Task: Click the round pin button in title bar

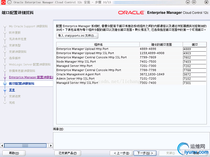Action: 9,2
